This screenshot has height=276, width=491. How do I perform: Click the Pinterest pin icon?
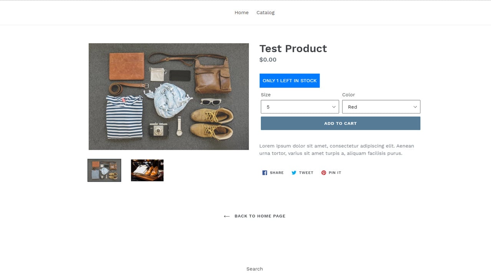[324, 173]
